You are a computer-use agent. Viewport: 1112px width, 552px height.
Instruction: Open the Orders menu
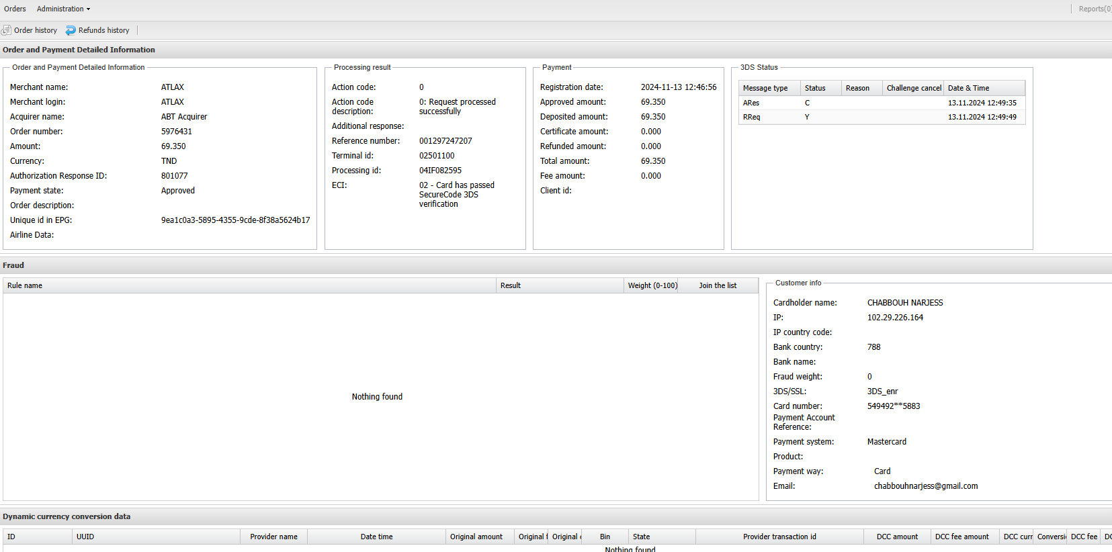pos(15,9)
